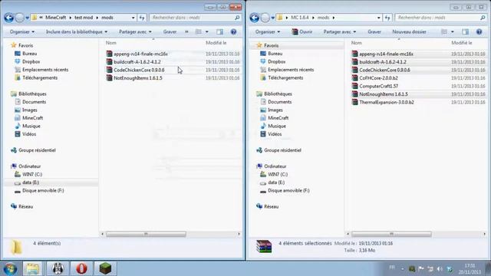Toggle preview pane in left window
491x276 pixels.
coord(220,32)
